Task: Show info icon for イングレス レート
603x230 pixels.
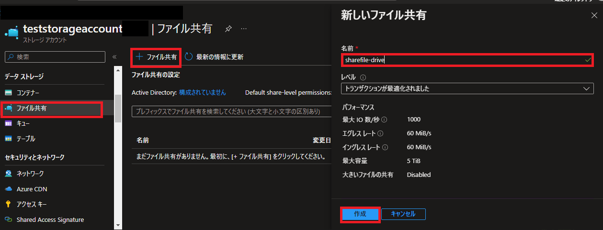Action: (x=385, y=147)
